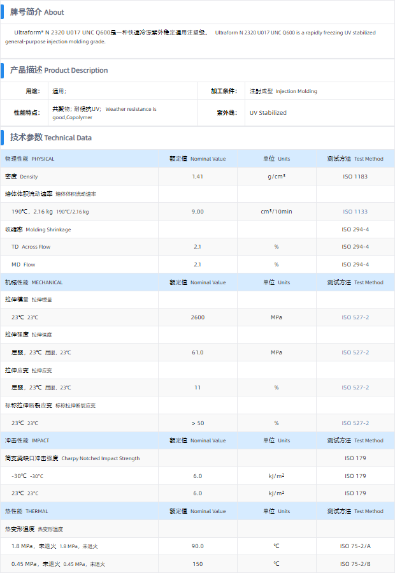Click the 2.1 value in TD Across Flow row
Viewport: 395px width, 573px height.
(x=197, y=247)
